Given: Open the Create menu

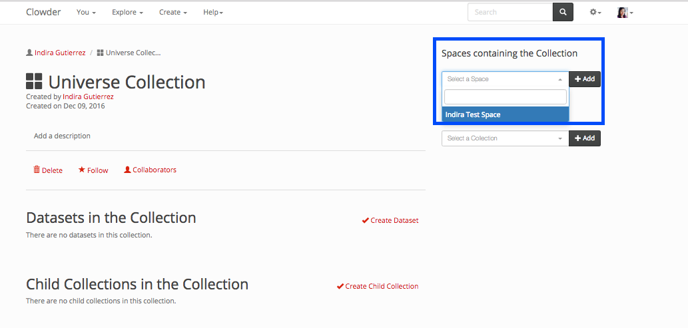Looking at the screenshot, I should pos(172,13).
